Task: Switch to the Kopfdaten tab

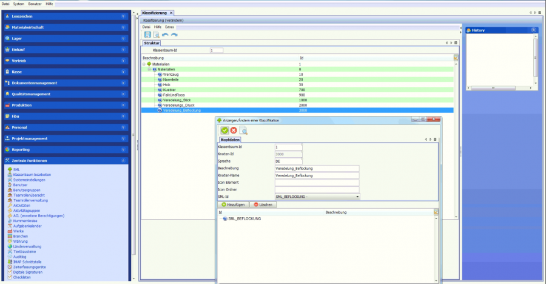Action: (x=230, y=140)
